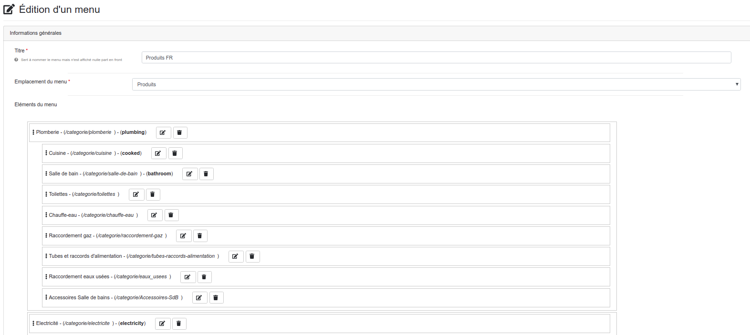Image resolution: width=750 pixels, height=335 pixels.
Task: Delete the Chauffe-eau menu entry
Action: click(x=171, y=215)
